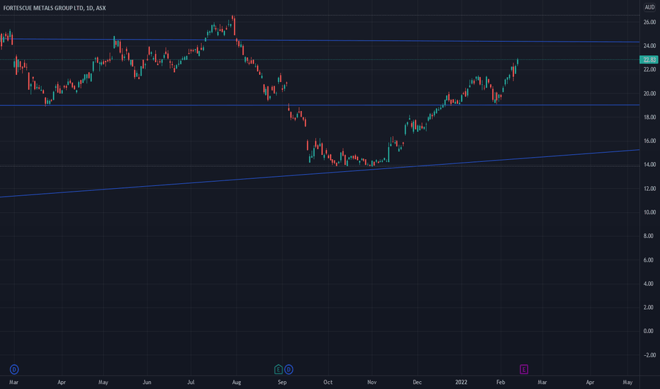This screenshot has width=660, height=389.
Task: Click the Jul label on the time axis
Action: point(190,382)
